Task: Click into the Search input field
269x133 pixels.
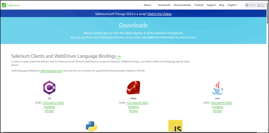Action: click(255, 5)
